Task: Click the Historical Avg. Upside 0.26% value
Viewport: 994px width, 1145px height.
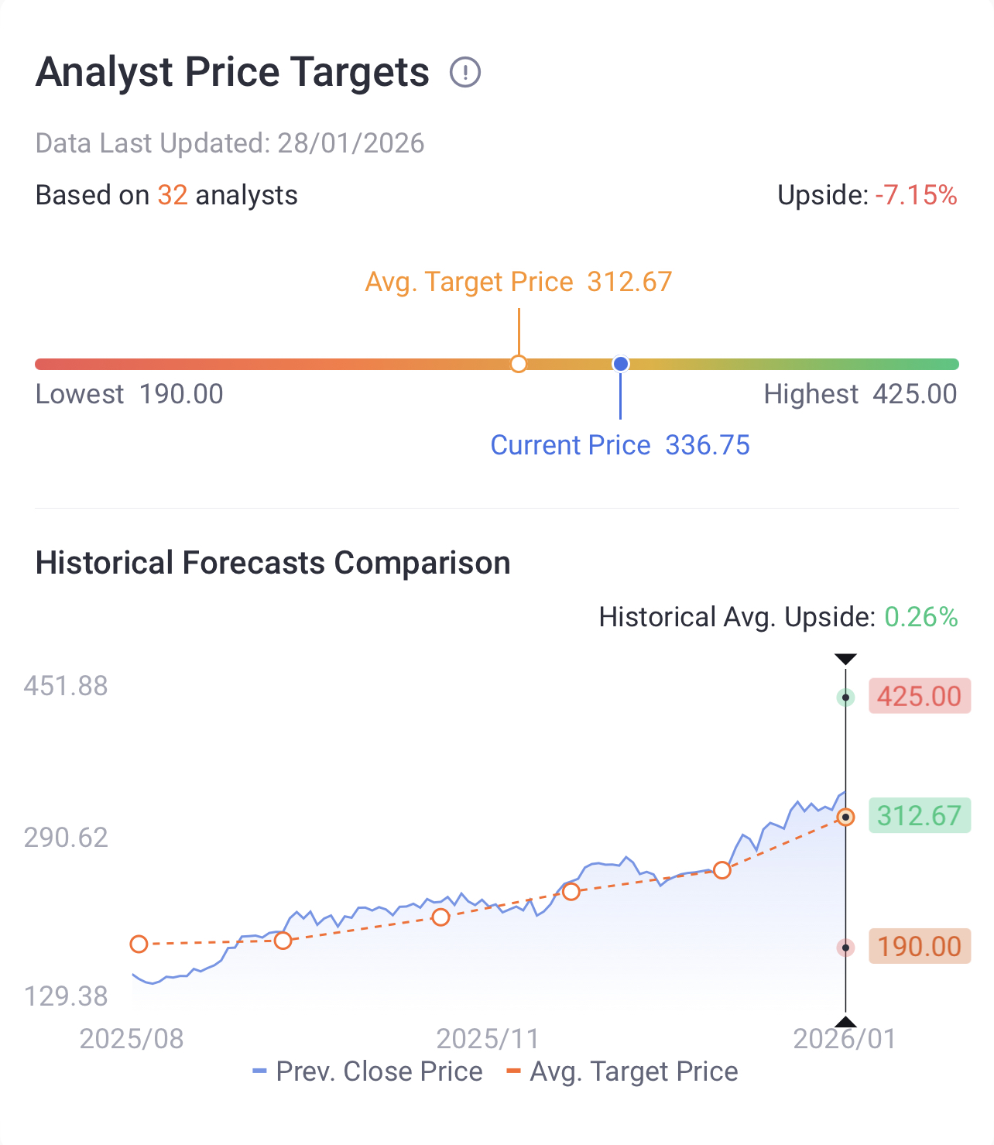Action: [920, 617]
